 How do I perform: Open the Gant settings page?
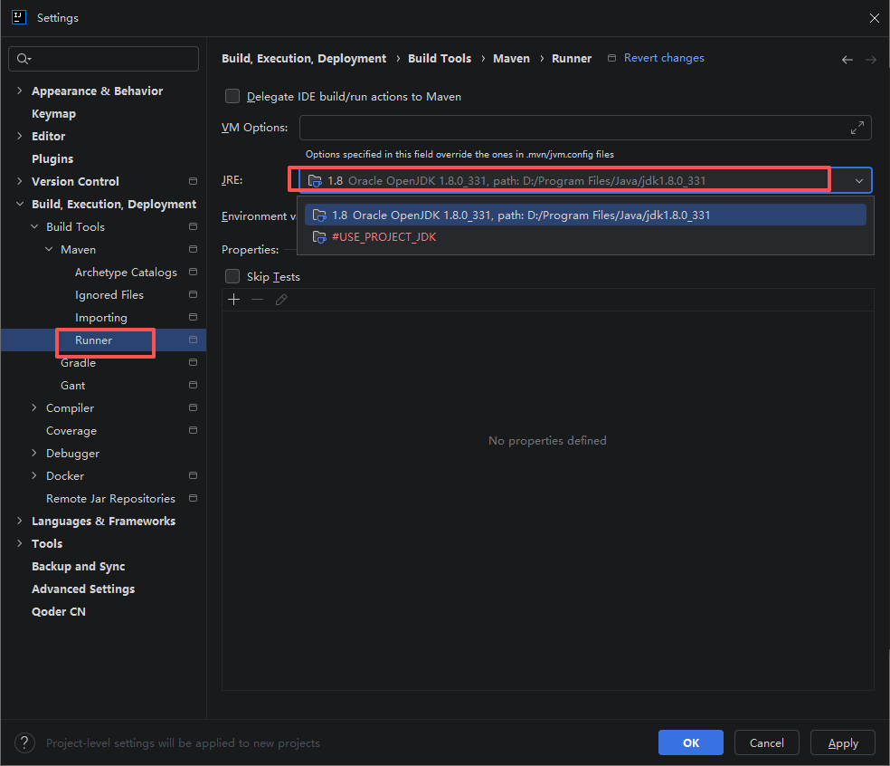pyautogui.click(x=72, y=386)
